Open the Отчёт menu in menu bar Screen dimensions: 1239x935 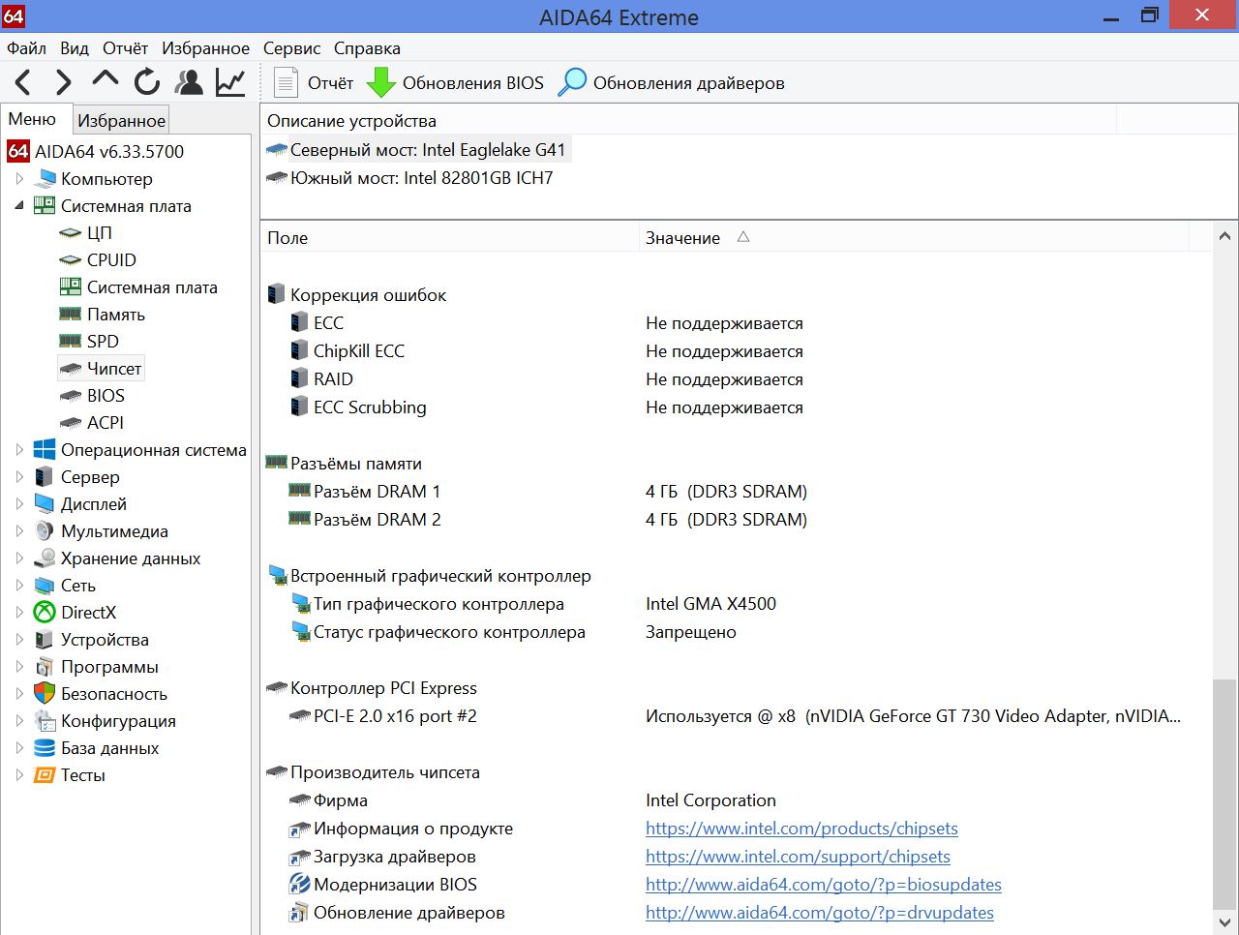(x=126, y=48)
